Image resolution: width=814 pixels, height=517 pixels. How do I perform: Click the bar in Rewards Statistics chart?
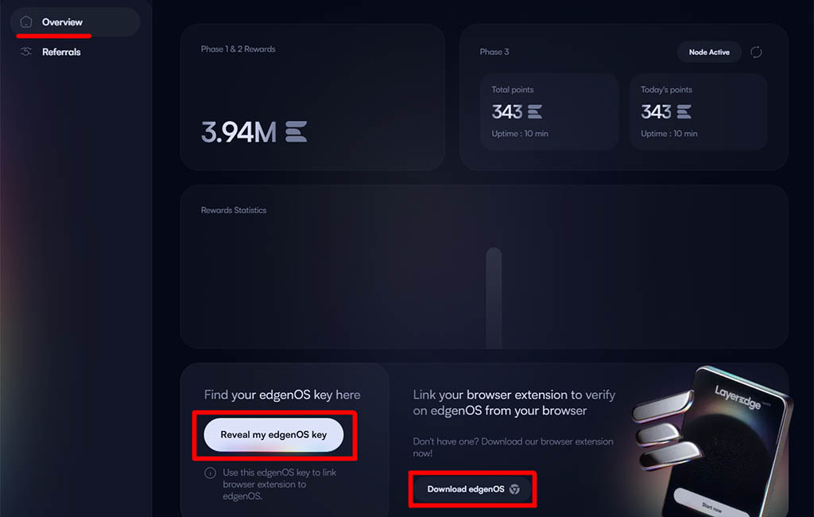point(494,297)
